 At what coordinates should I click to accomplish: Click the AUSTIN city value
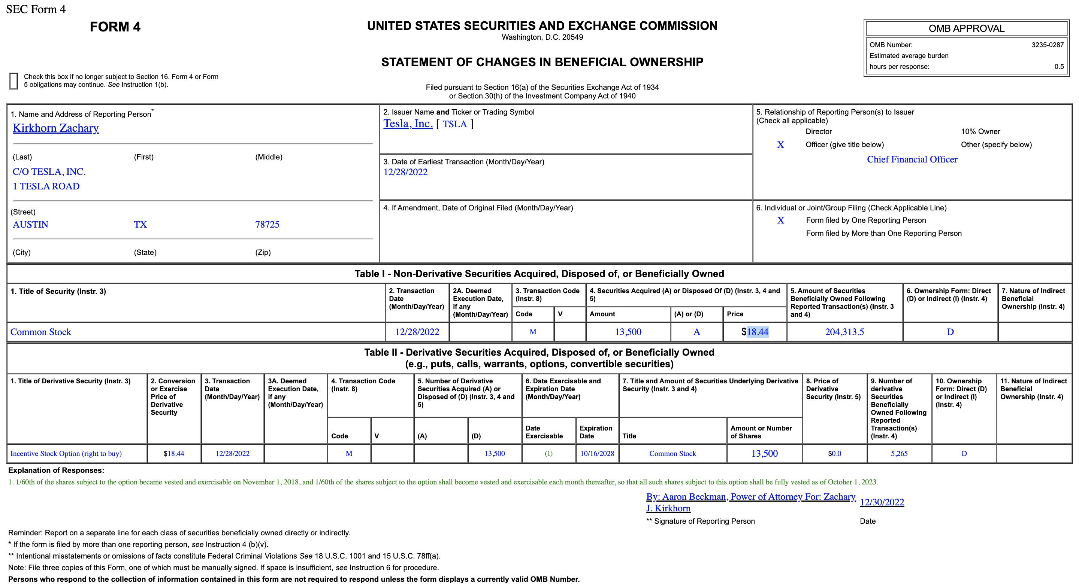tap(30, 225)
